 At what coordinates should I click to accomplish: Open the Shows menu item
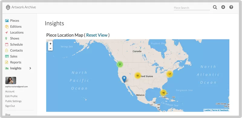[x=15, y=39]
